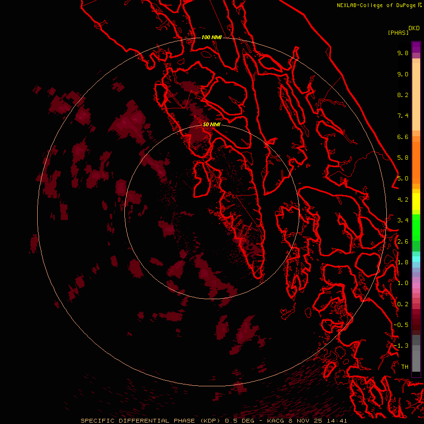Click the 1.0 value on color scale
The image size is (424, 424).
coord(403,283)
